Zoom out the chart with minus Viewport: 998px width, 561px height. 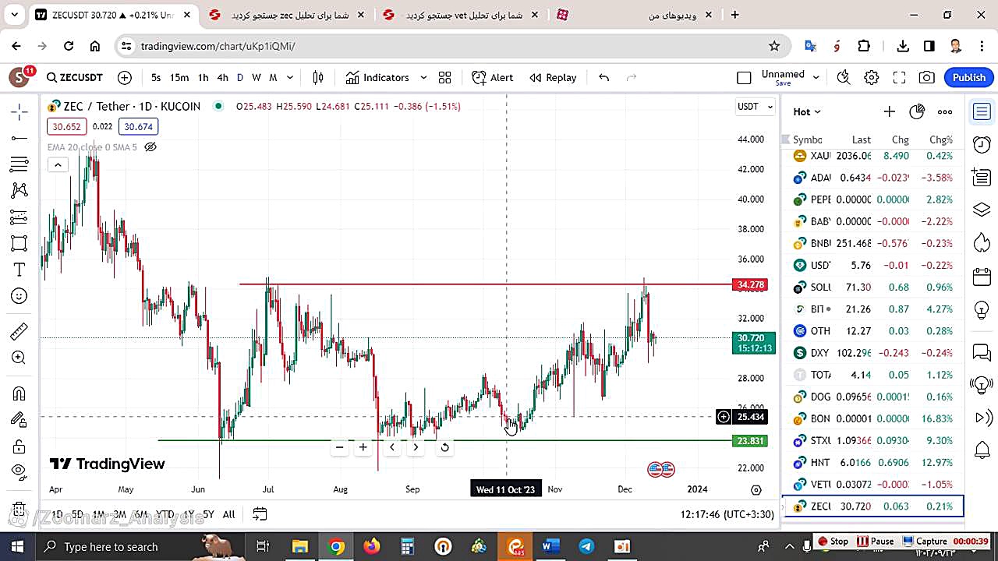(339, 447)
